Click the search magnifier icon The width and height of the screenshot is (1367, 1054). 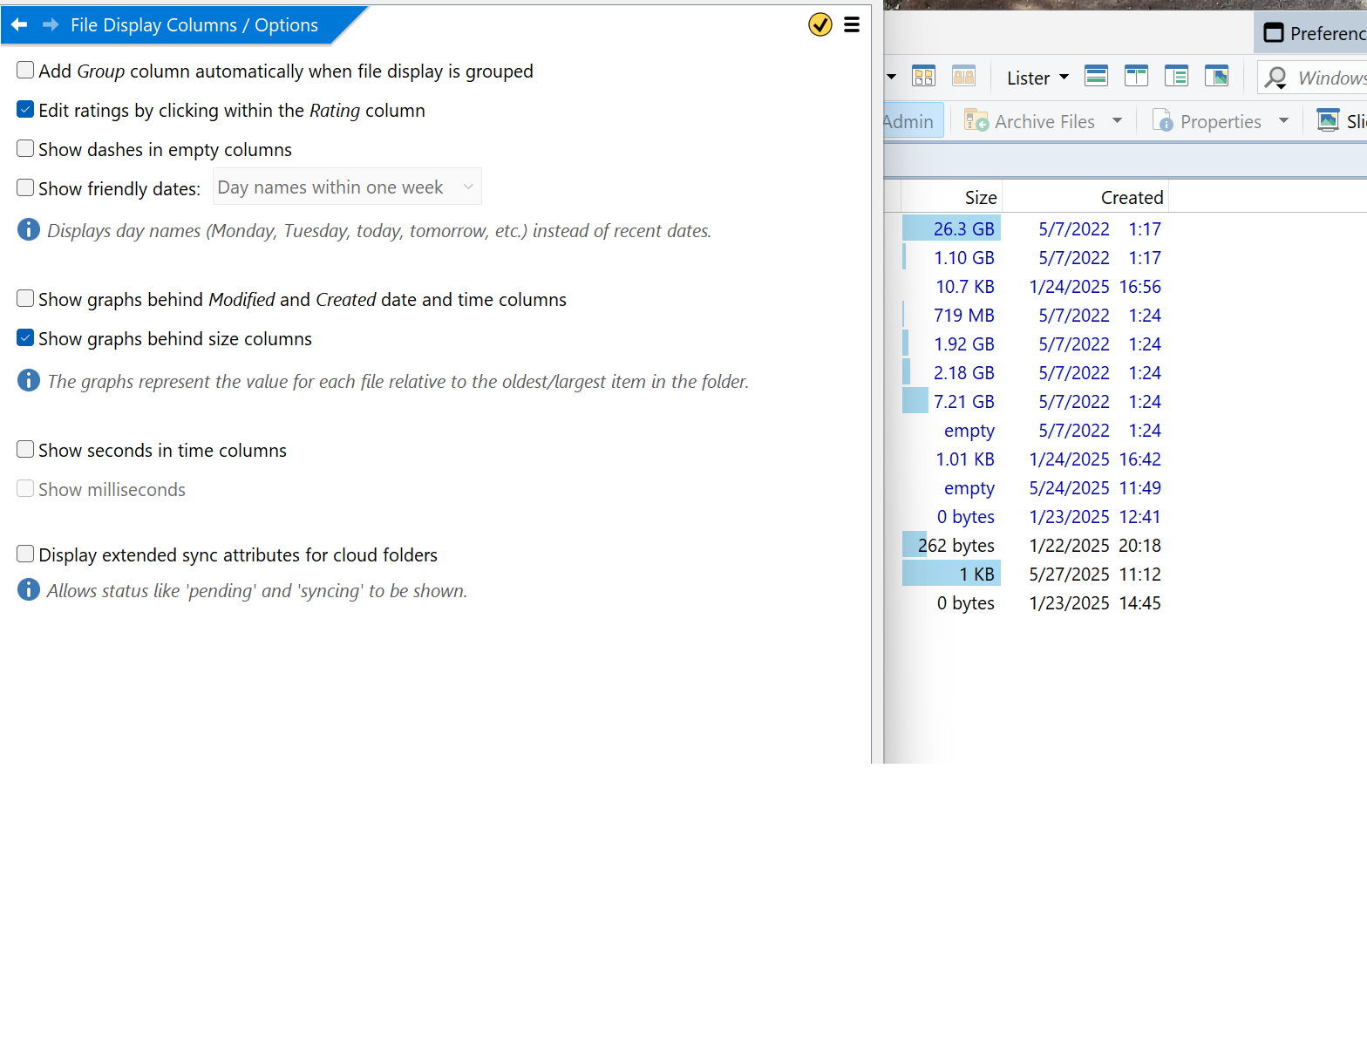pyautogui.click(x=1275, y=78)
